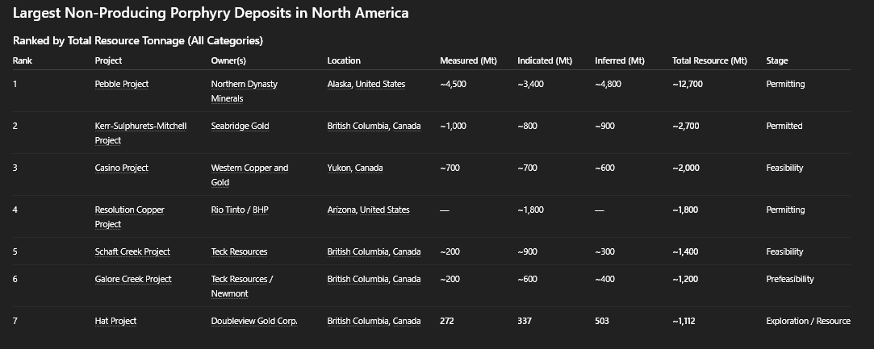Open the Kerr-Sulphurets-Mitchell Project link
This screenshot has width=874, height=349.
click(140, 126)
